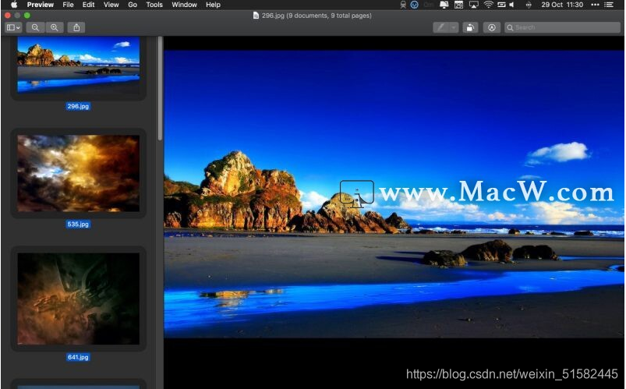Click the main beach image canvas
This screenshot has height=389, width=626.
click(394, 194)
